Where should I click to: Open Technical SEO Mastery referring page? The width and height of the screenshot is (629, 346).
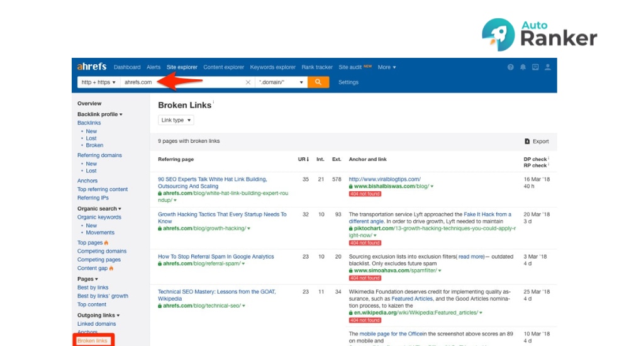tap(216, 295)
